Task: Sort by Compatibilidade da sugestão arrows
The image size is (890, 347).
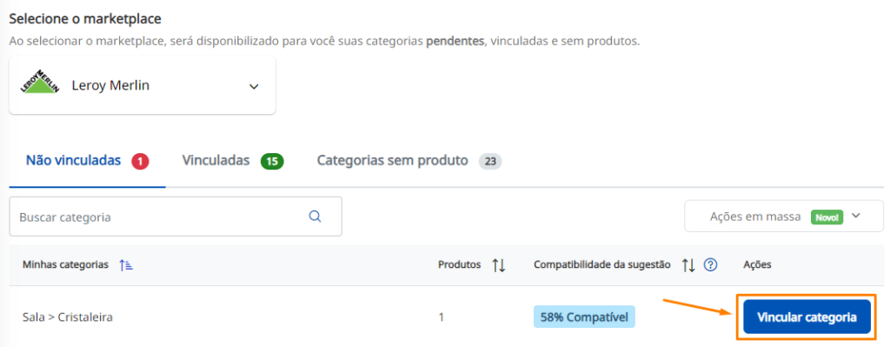Action: [x=688, y=265]
